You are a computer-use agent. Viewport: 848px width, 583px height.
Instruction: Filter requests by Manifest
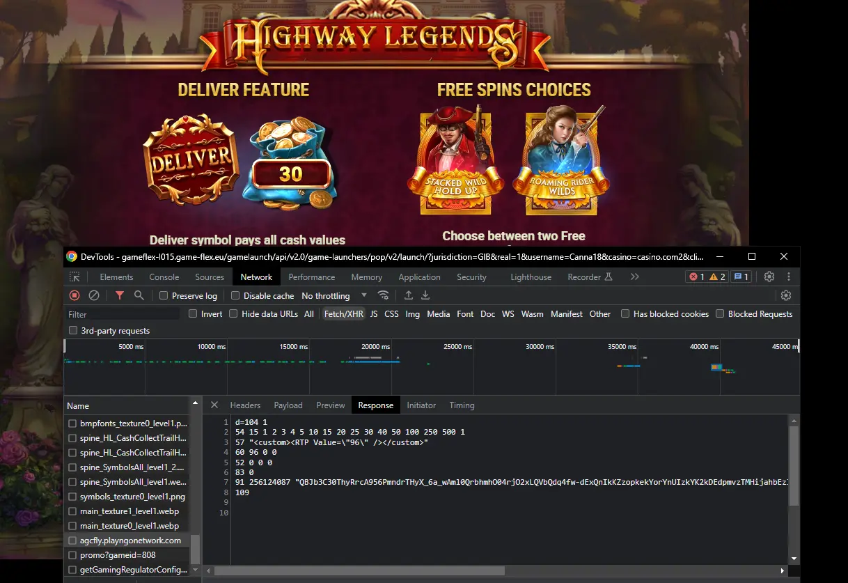pos(567,314)
